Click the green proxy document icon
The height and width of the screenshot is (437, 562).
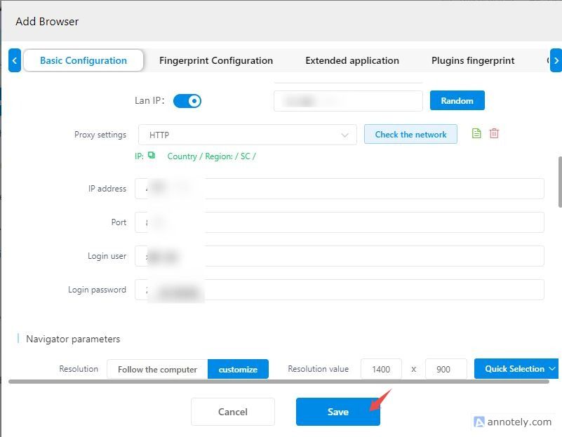pos(476,133)
